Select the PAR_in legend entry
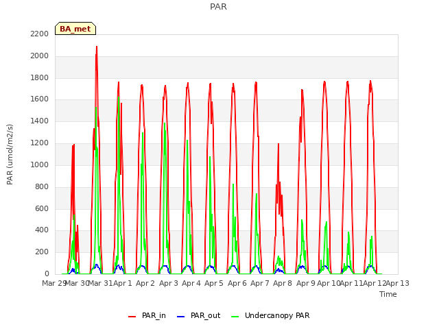 pos(147,315)
